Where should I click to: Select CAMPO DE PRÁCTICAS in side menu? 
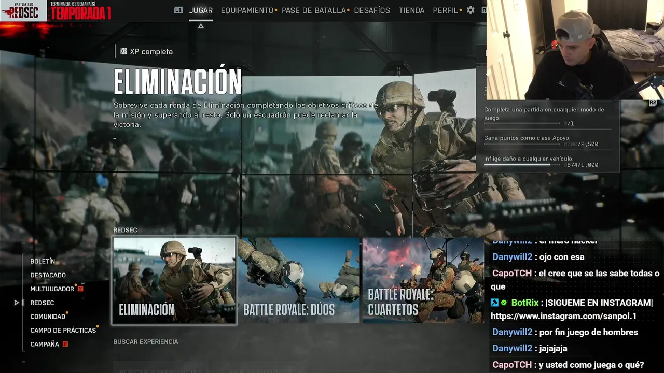click(x=63, y=331)
